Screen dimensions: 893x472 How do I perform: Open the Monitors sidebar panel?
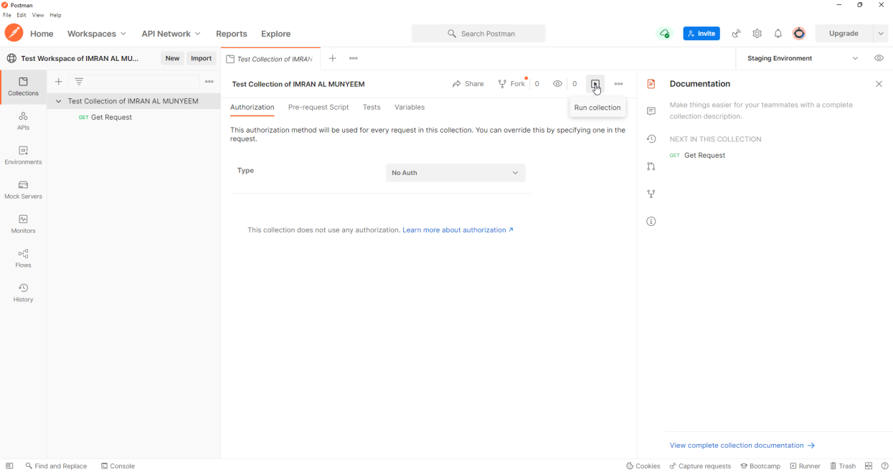pyautogui.click(x=23, y=225)
